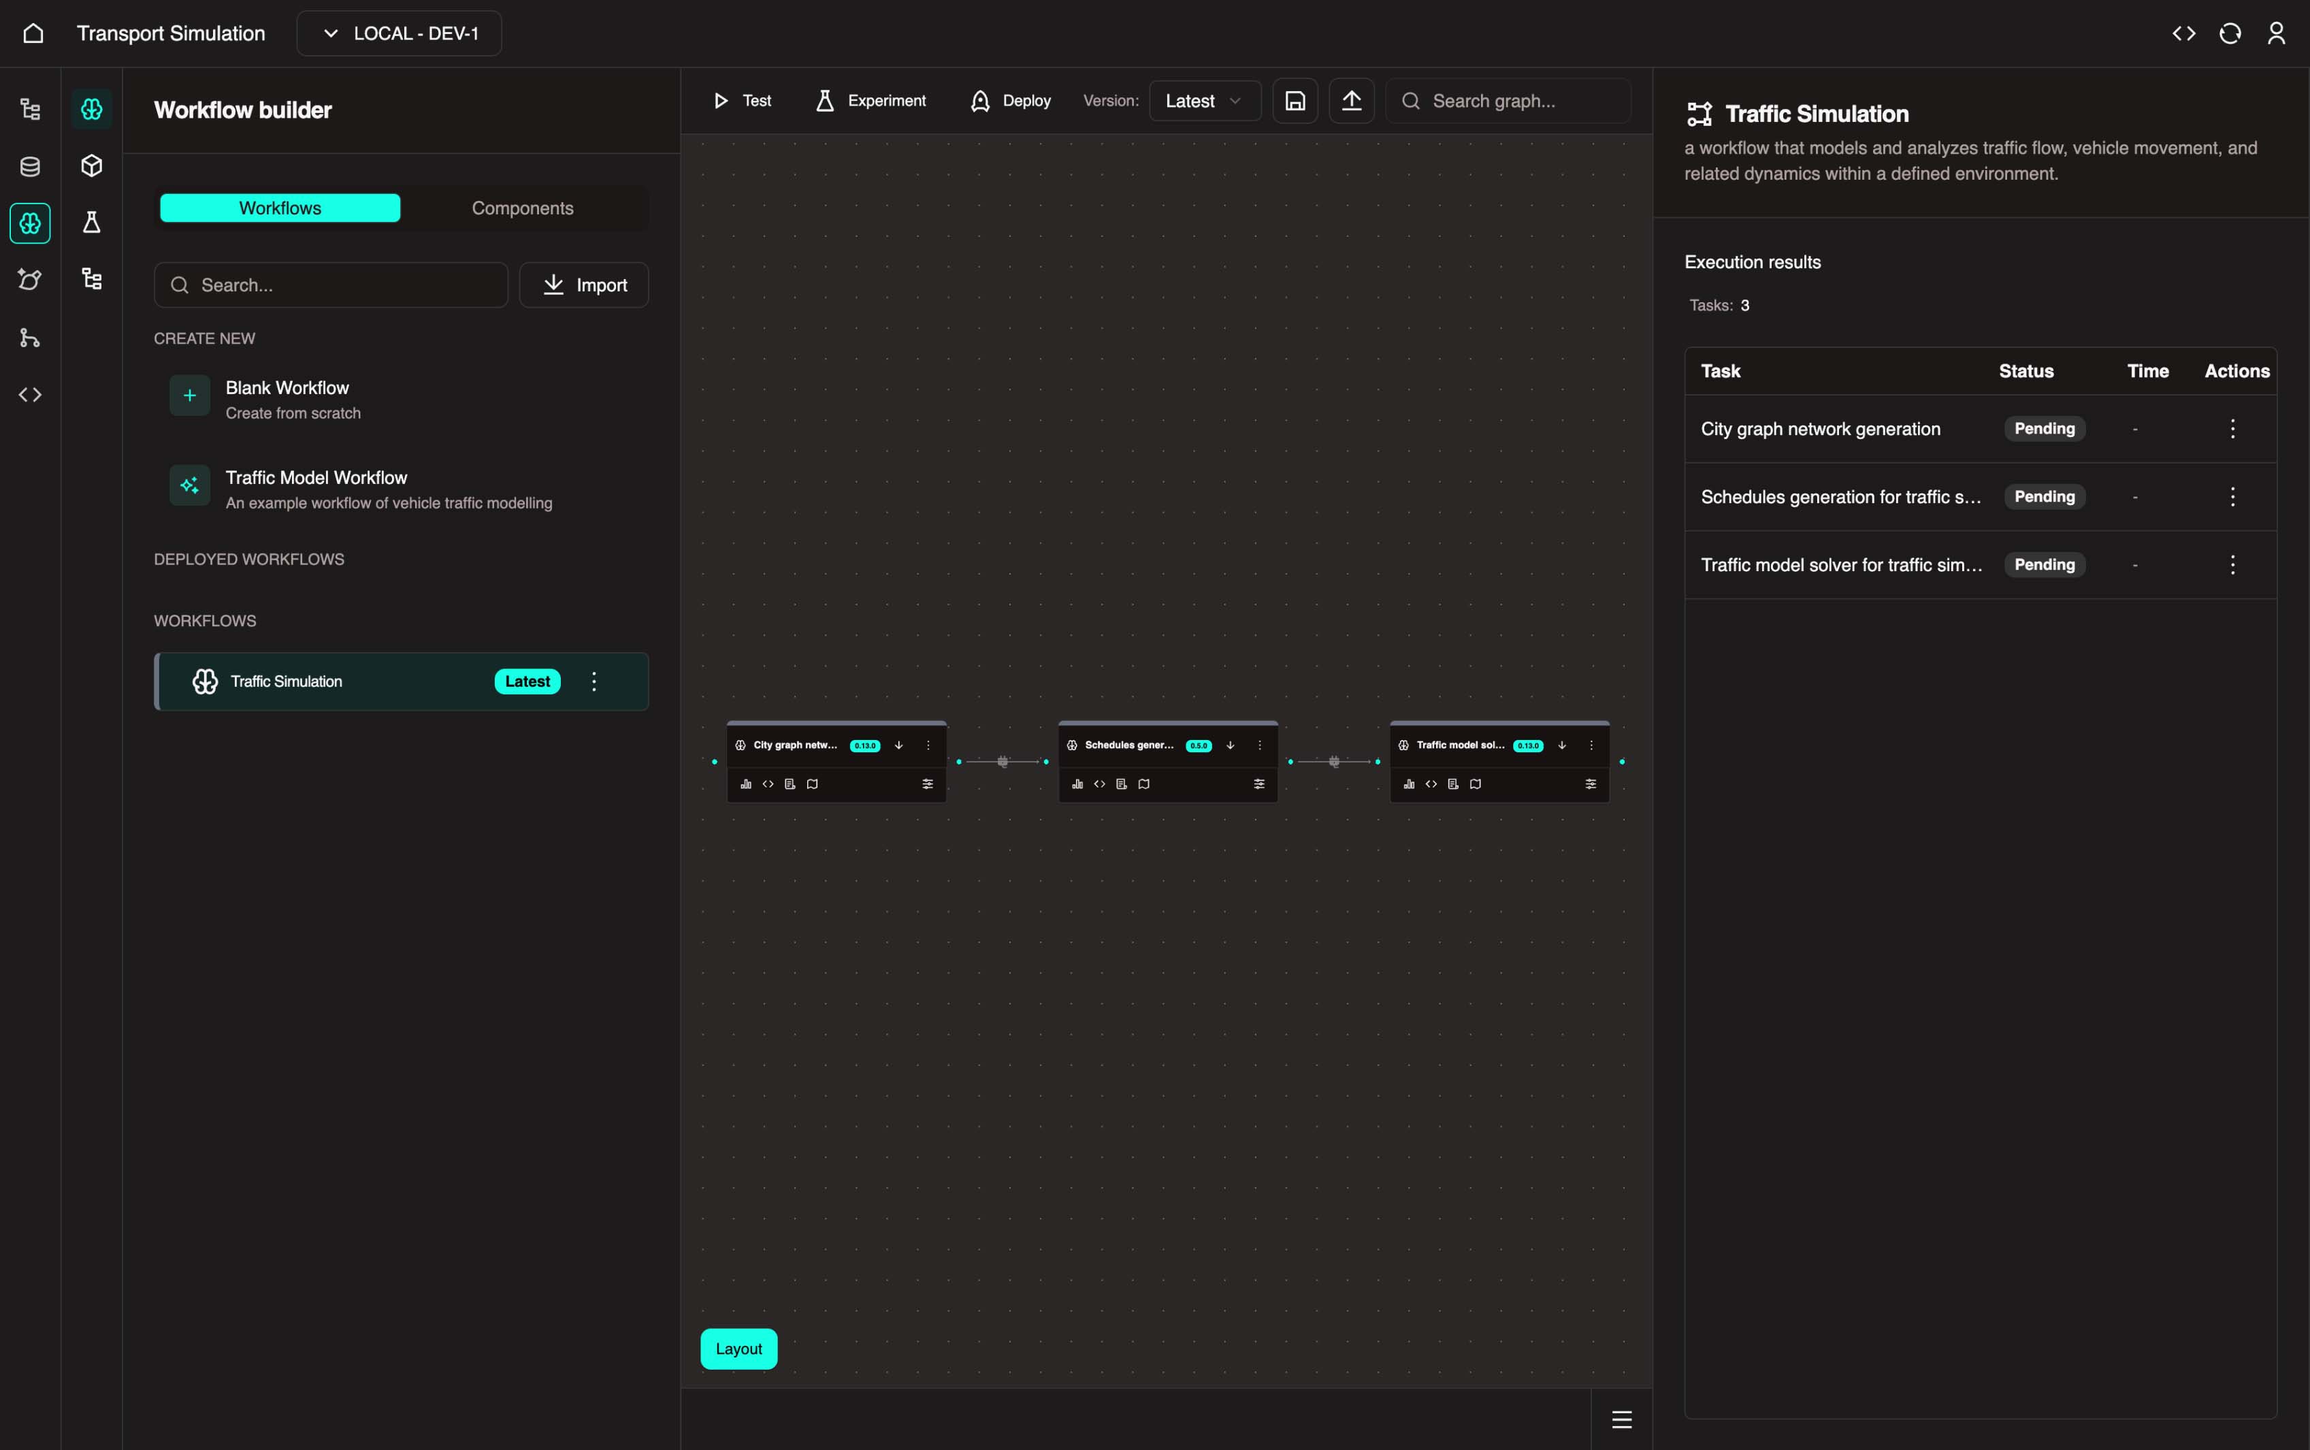Open the tree structure icon in inner sidebar
Viewport: 2310px width, 1450px height.
(x=91, y=279)
